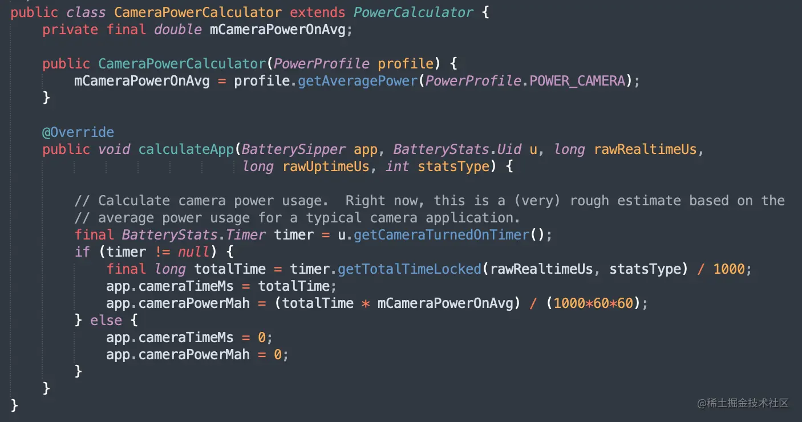The image size is (802, 422).
Task: Click the 'extends' keyword
Action: [318, 13]
